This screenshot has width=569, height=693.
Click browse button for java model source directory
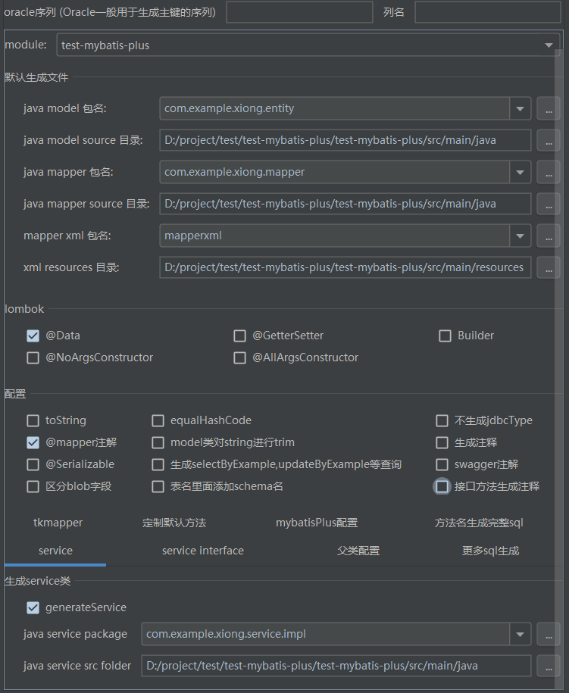coord(548,140)
